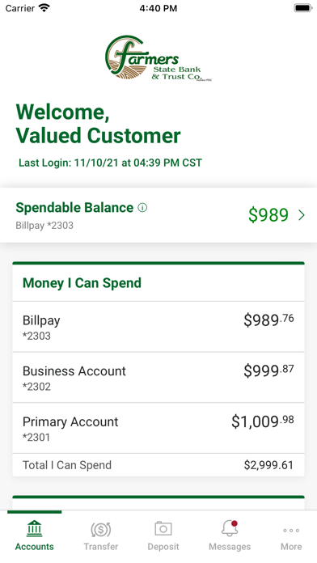Expand Spendable Balance with the right chevron
The height and width of the screenshot is (563, 317).
(x=302, y=215)
